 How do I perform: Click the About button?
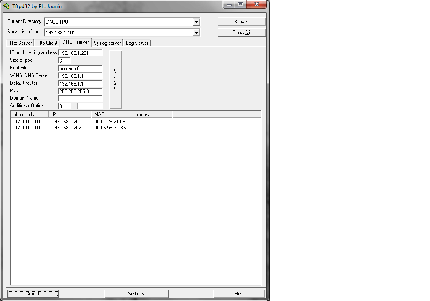[33, 294]
